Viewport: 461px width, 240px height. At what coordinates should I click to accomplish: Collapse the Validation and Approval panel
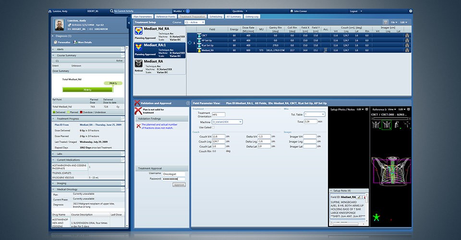pyautogui.click(x=188, y=103)
